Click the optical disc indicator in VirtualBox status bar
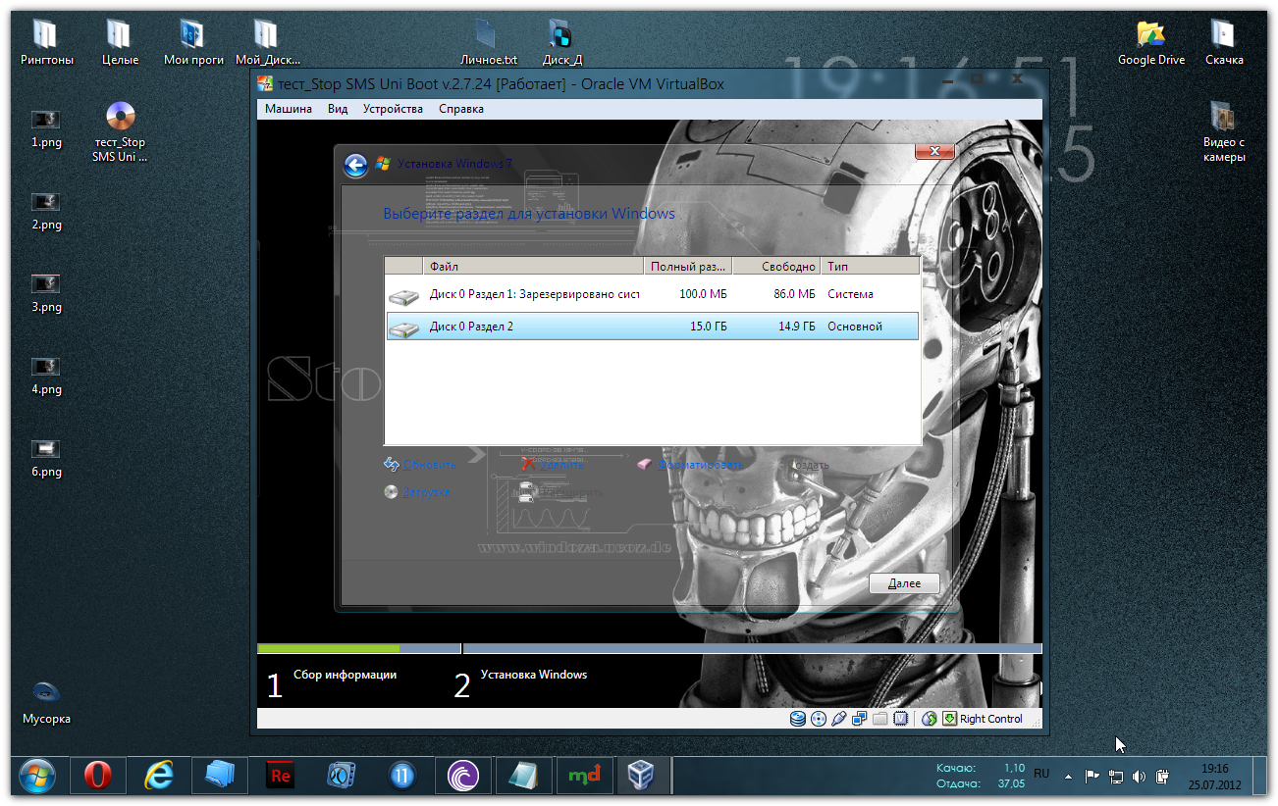 pyautogui.click(x=819, y=719)
